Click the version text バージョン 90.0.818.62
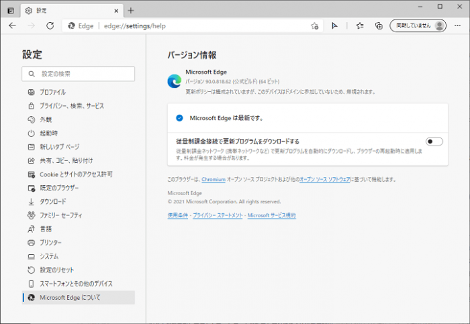This screenshot has width=470, height=324. [232, 81]
